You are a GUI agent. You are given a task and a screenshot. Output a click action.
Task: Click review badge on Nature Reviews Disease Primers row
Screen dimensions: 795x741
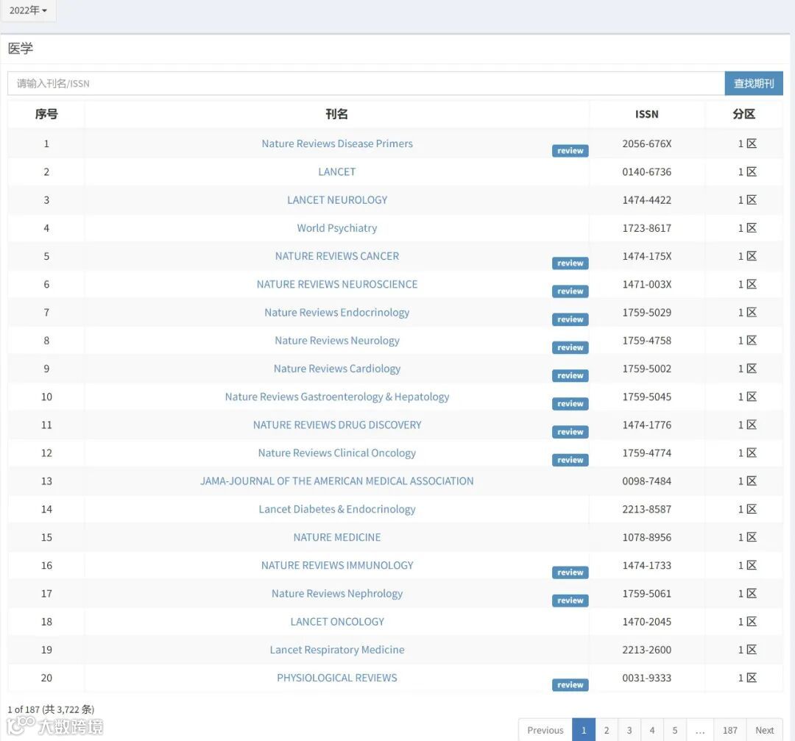(570, 151)
